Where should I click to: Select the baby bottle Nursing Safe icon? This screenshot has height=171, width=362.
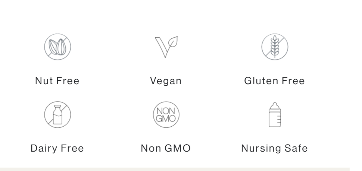(275, 114)
